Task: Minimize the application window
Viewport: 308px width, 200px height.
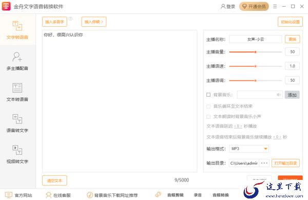Action: coord(284,7)
